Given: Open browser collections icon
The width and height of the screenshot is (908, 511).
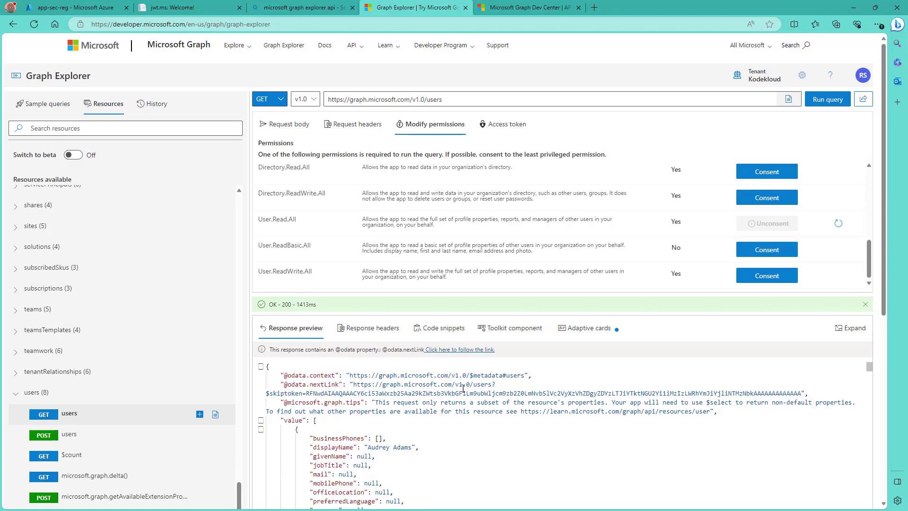Looking at the screenshot, I should [836, 24].
